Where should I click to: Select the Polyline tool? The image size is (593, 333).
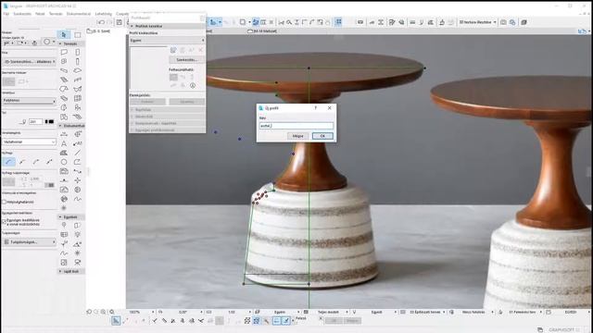point(78,162)
